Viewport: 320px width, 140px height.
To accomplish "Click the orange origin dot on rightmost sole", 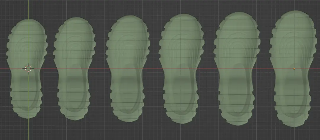I will [294, 69].
